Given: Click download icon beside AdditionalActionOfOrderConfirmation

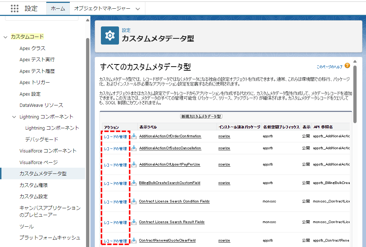Looking at the screenshot, I should (134, 136).
